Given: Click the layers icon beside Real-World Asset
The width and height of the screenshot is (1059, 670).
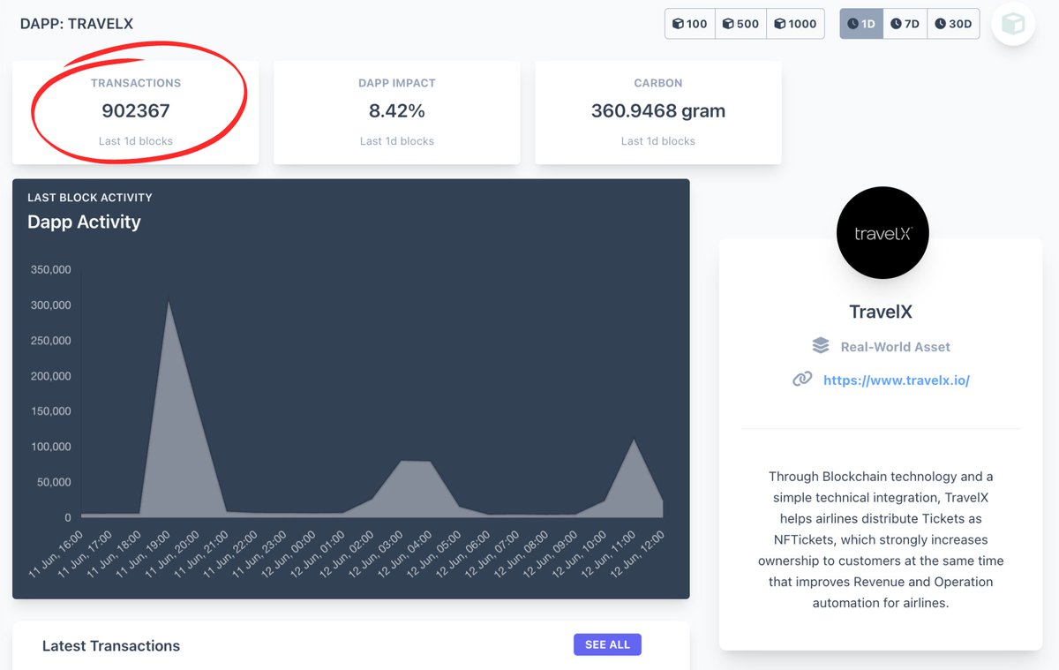Looking at the screenshot, I should pos(821,346).
